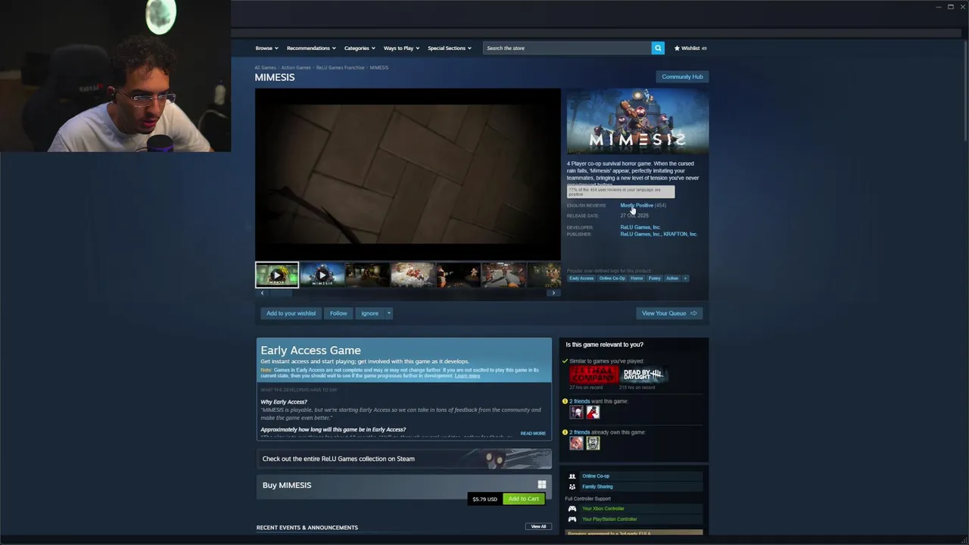Click the All Games breadcrumb
The height and width of the screenshot is (545, 969).
tap(265, 67)
